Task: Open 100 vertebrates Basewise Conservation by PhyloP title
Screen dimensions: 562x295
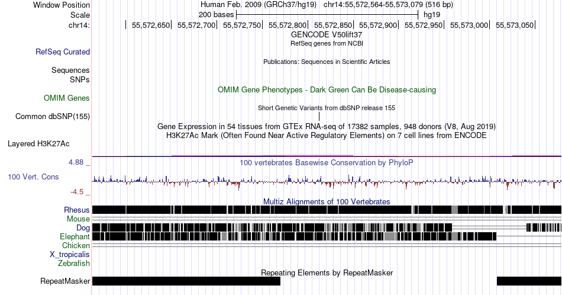Action: coord(327,162)
